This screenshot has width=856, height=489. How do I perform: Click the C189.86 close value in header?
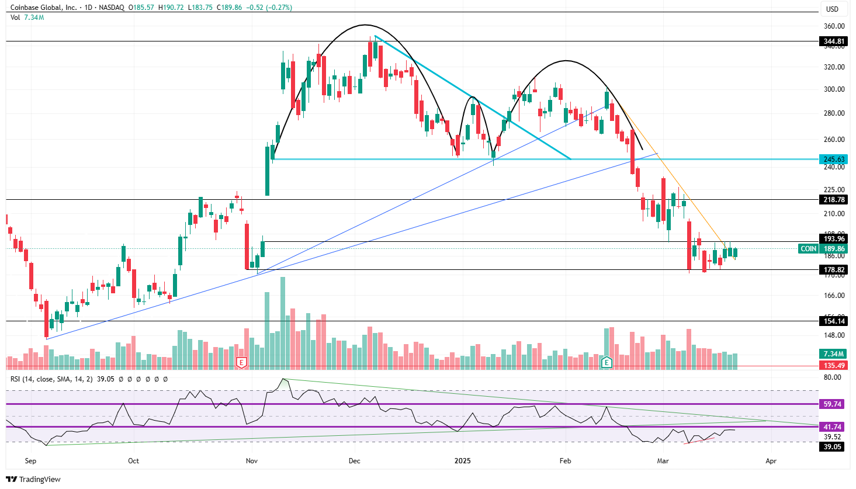pyautogui.click(x=229, y=8)
